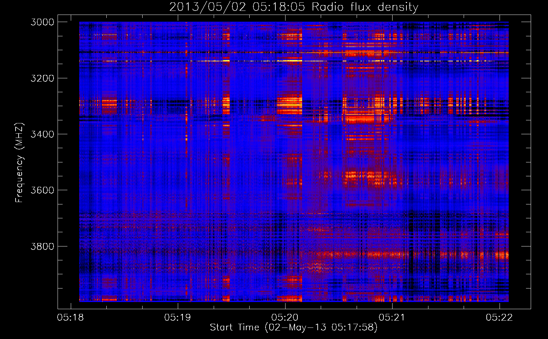This screenshot has height=339, width=548.
Task: Click the "Start Time (02-May-13 05:17:58)" axis label
Action: pyautogui.click(x=293, y=327)
